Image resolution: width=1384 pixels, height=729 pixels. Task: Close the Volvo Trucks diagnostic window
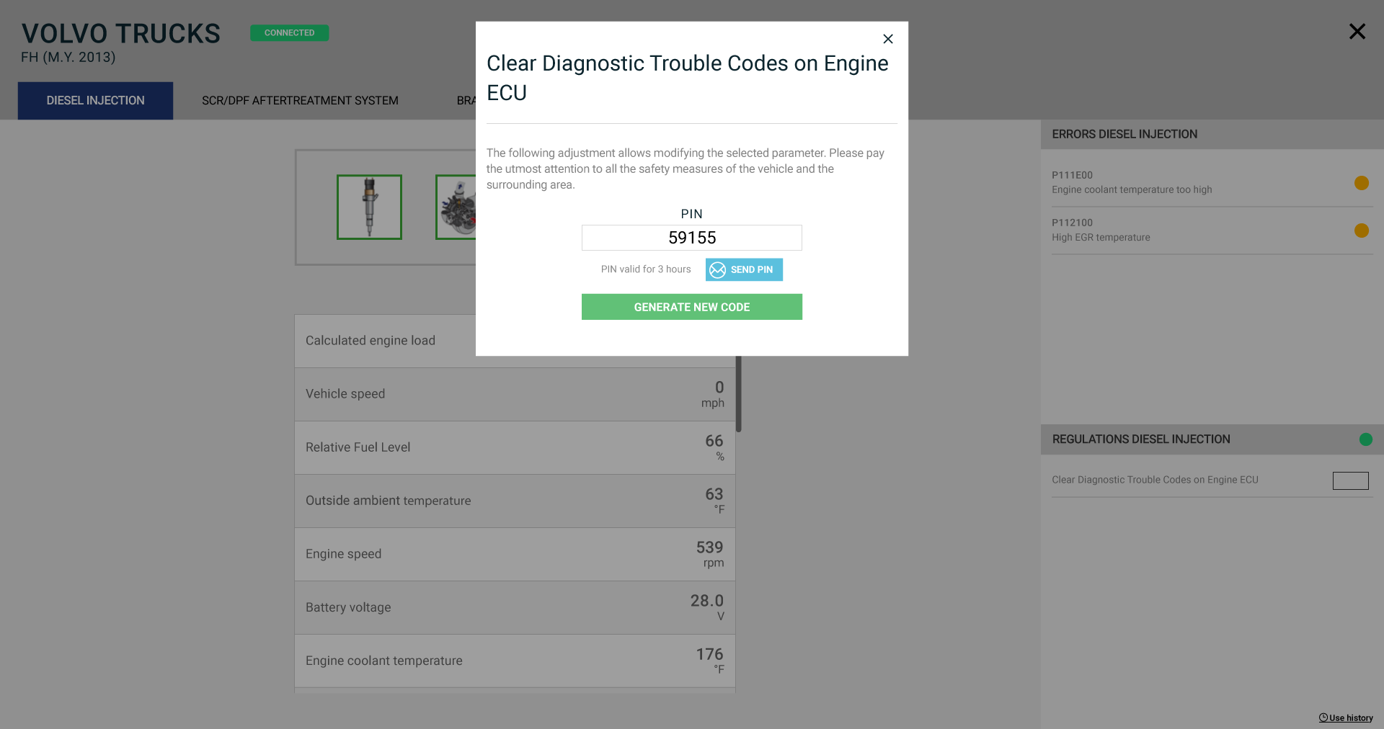1357,31
